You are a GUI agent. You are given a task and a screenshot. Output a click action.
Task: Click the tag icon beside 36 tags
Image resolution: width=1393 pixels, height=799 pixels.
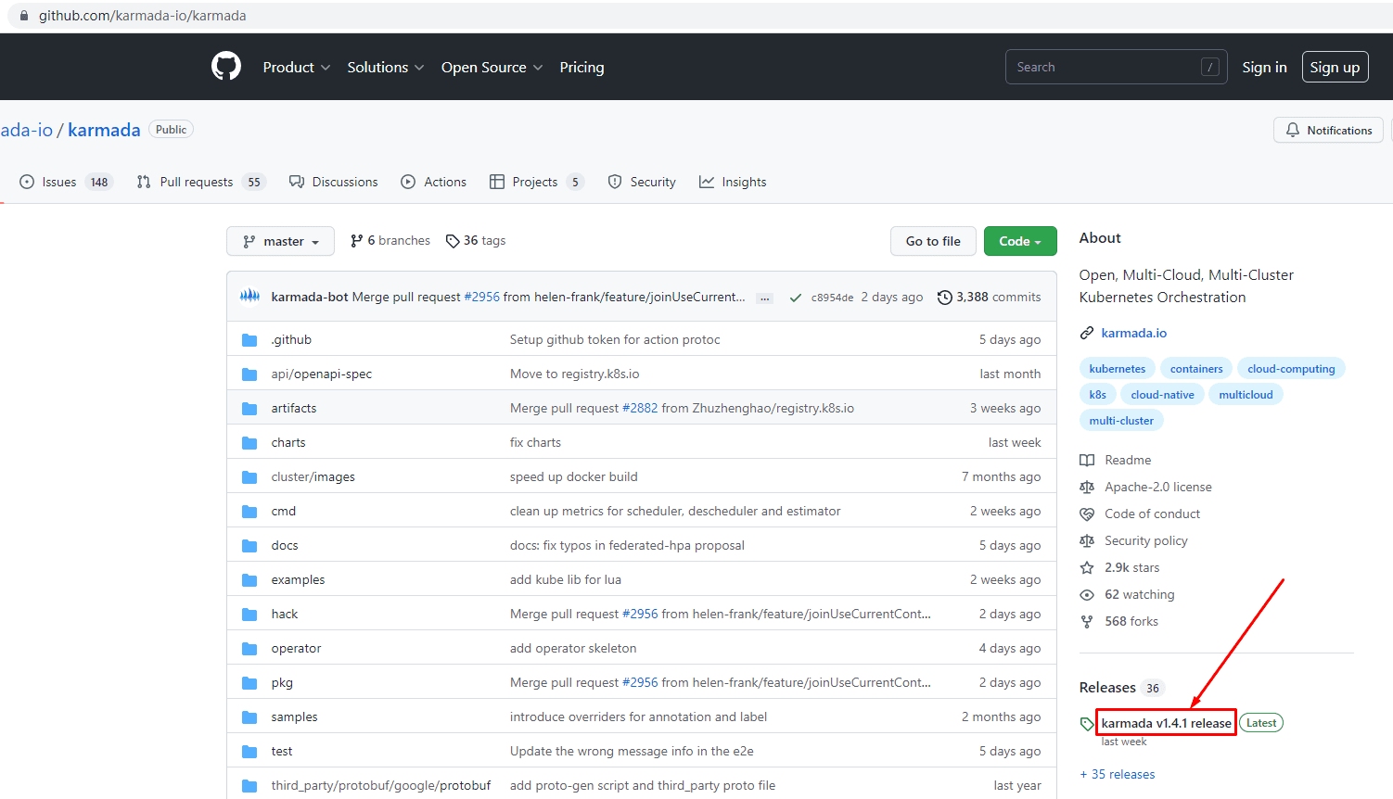coord(453,241)
